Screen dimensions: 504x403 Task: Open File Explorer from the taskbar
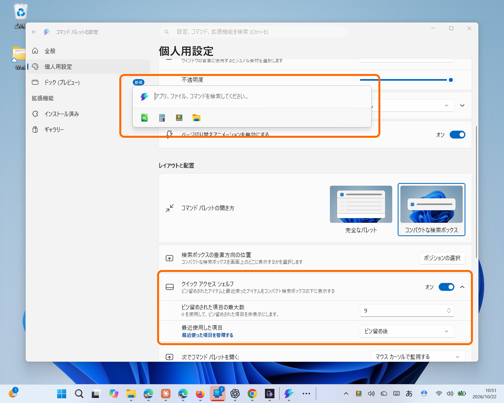pyautogui.click(x=131, y=394)
